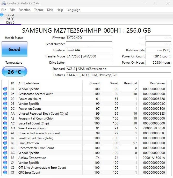Open the Function menu

24,10
